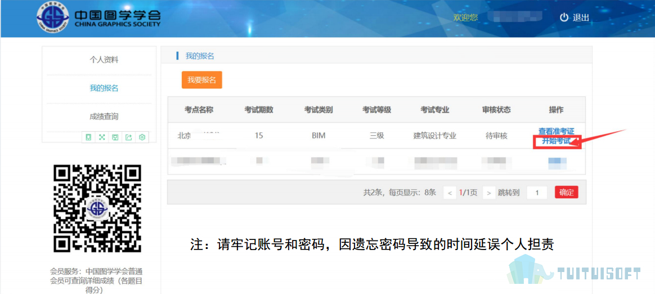This screenshot has width=655, height=294.
Task: Click the orange 我要报名 button
Action: click(202, 80)
